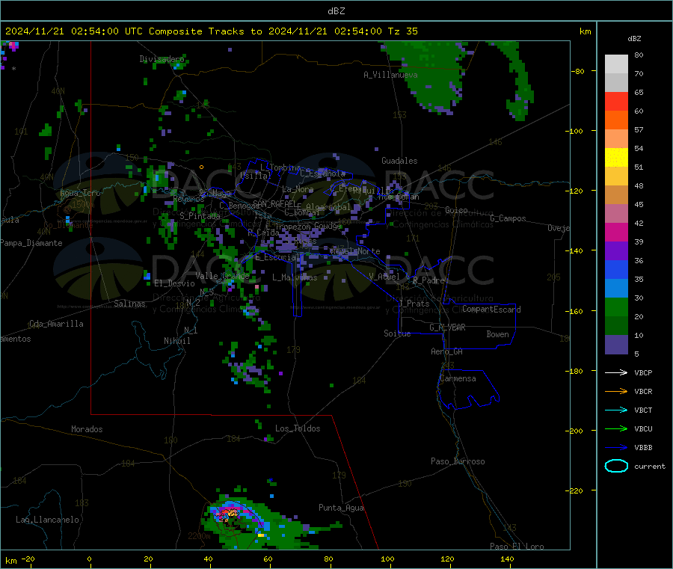Click the 'Morados' map label
673x569 pixels.
click(87, 429)
